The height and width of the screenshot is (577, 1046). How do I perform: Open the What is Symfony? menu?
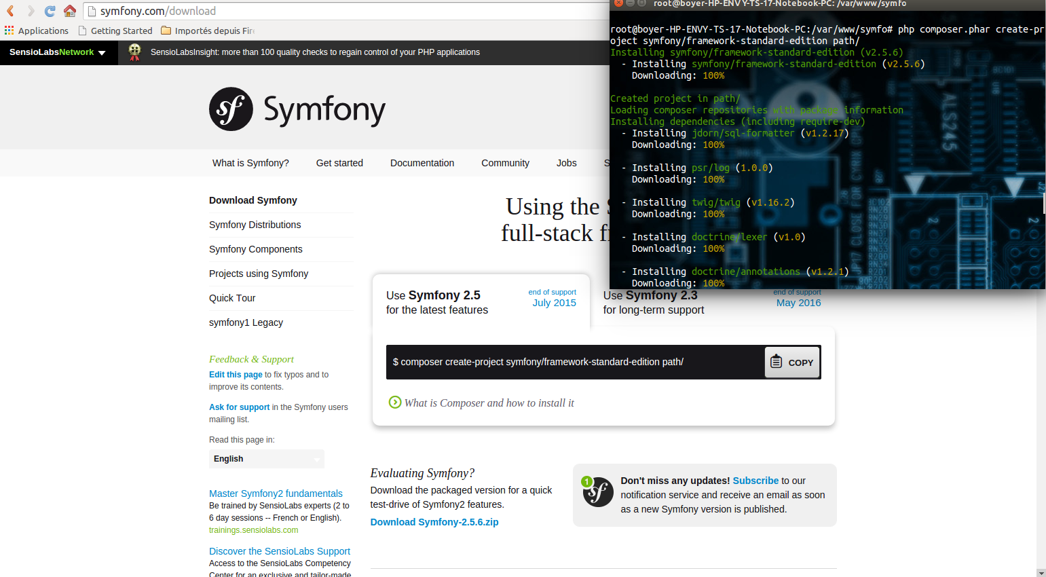click(250, 163)
